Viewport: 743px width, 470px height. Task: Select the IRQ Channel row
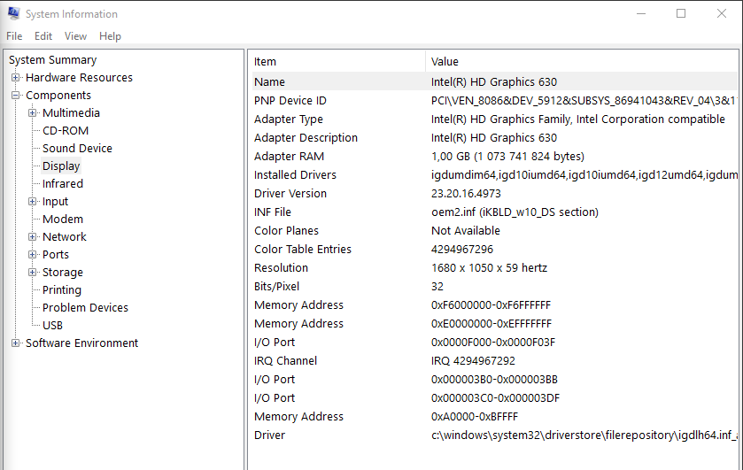pyautogui.click(x=493, y=360)
